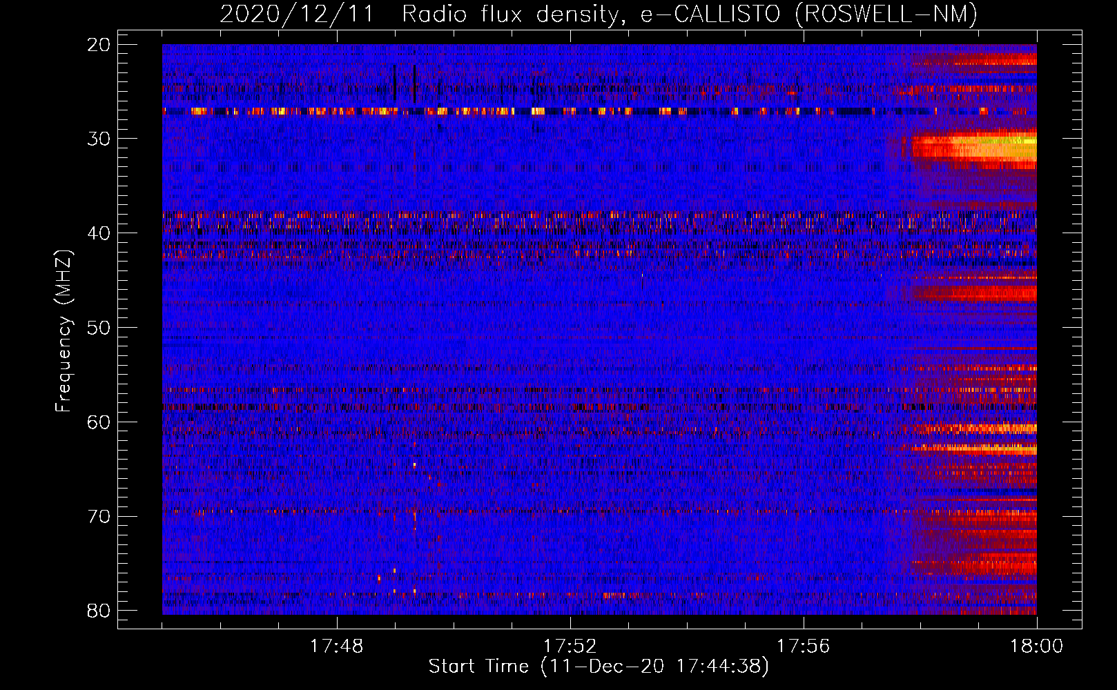1117x690 pixels.
Task: Click the 17:48 time tick label
Action: (337, 647)
